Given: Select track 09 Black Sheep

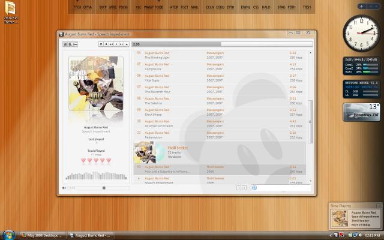Looking at the screenshot, I should tap(220, 112).
